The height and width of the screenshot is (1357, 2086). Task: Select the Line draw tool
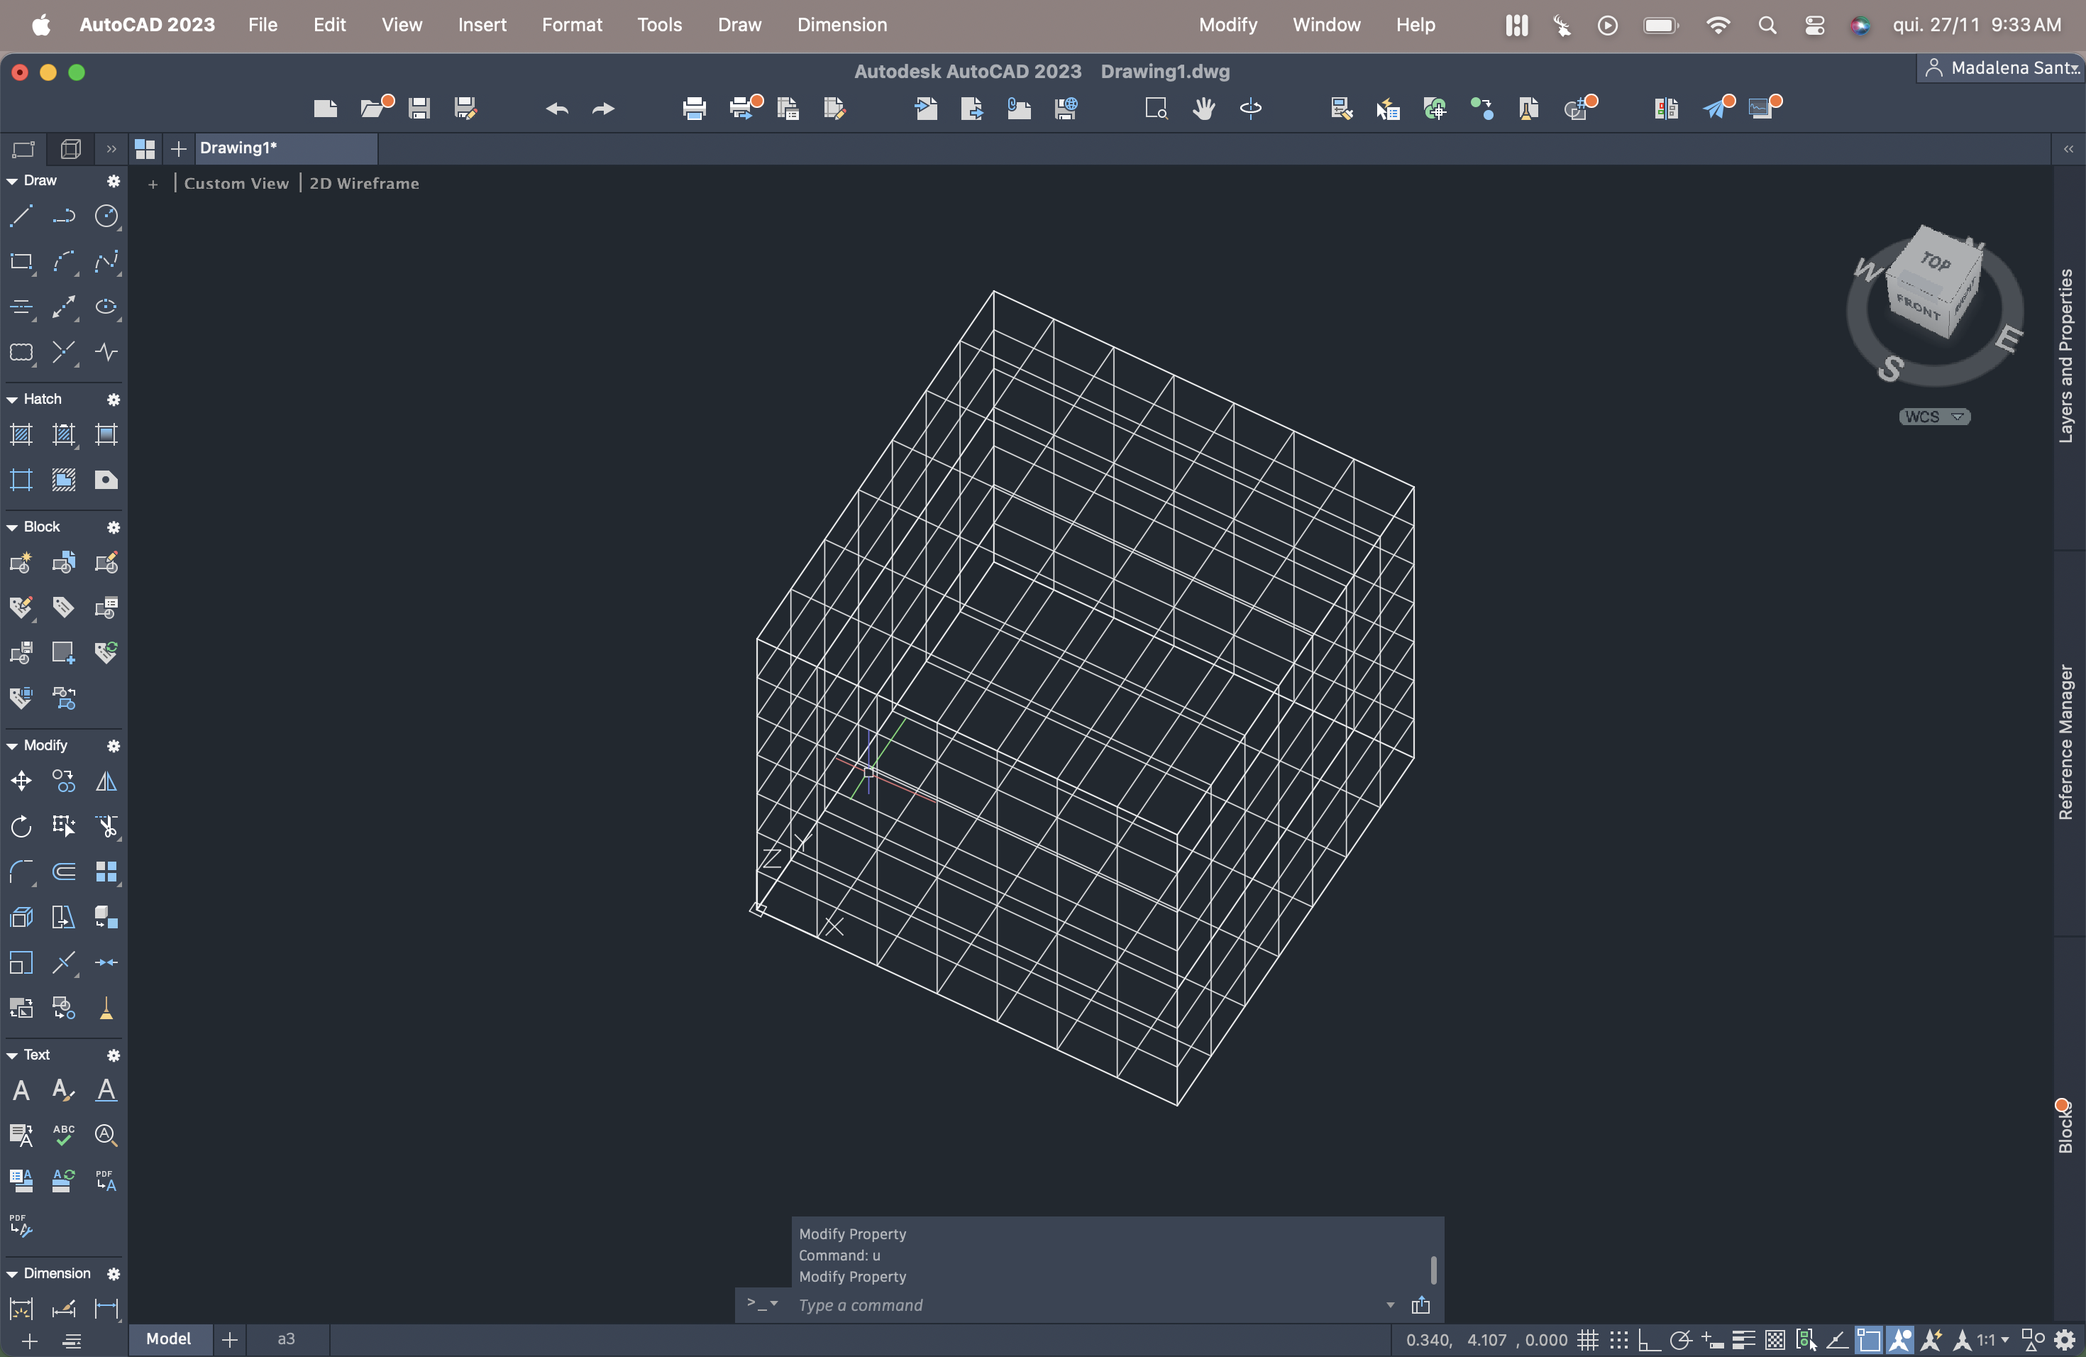coord(21,216)
